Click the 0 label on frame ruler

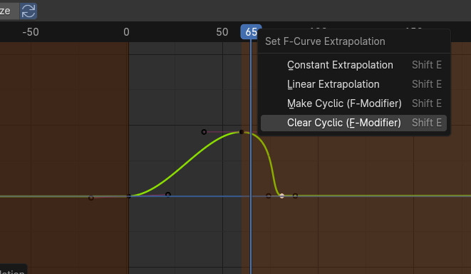tap(126, 32)
